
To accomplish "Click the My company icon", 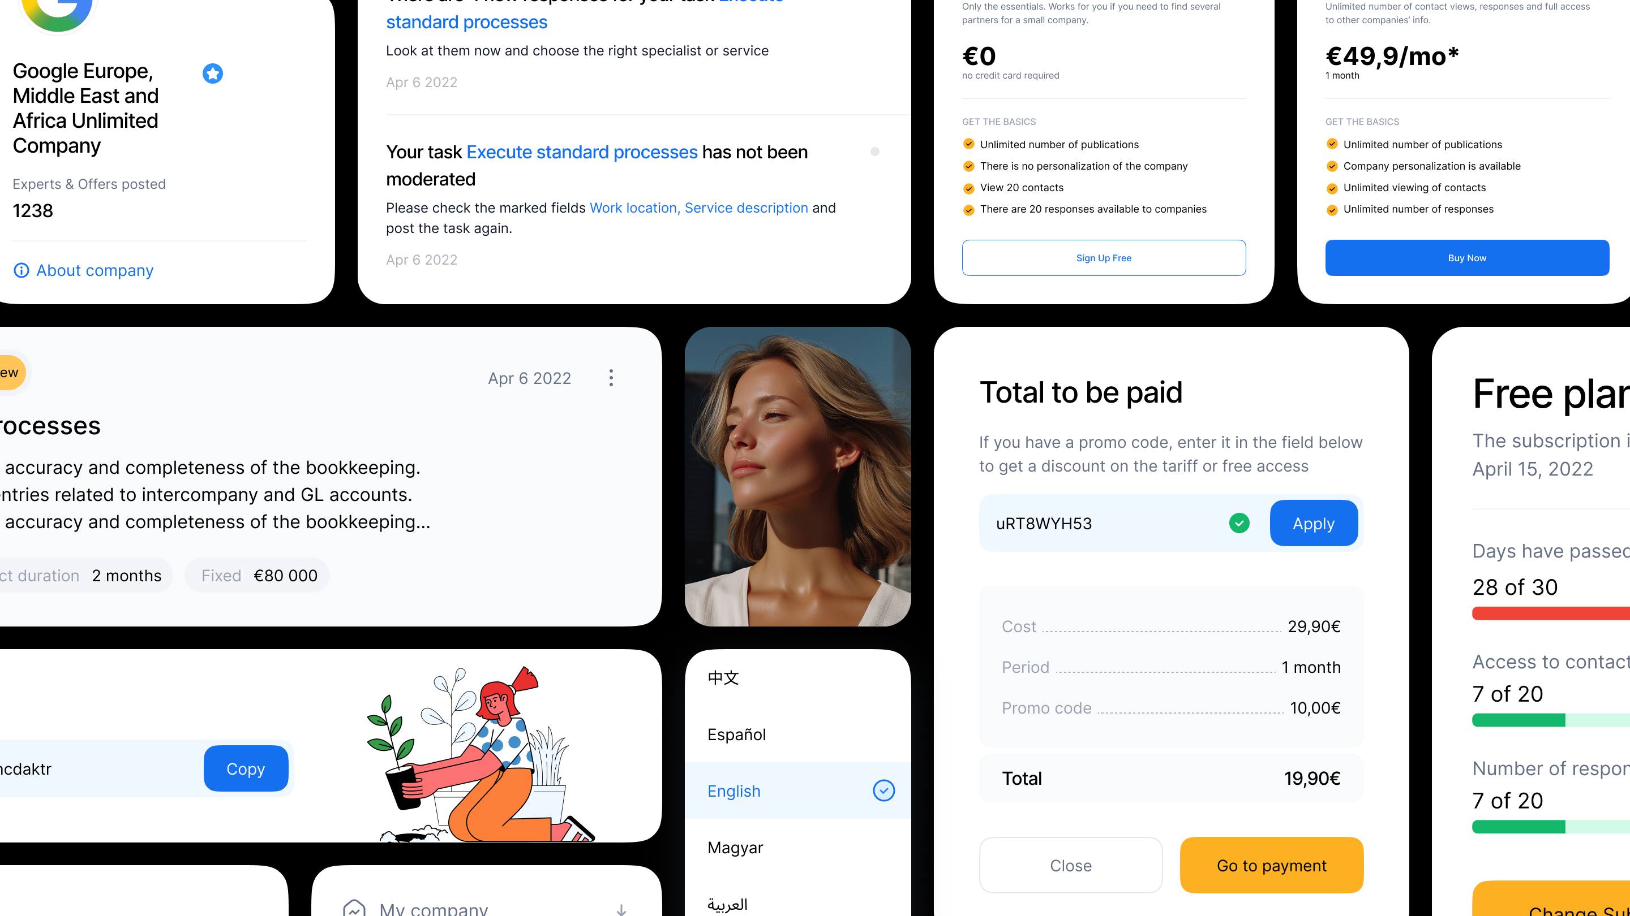I will tap(354, 908).
